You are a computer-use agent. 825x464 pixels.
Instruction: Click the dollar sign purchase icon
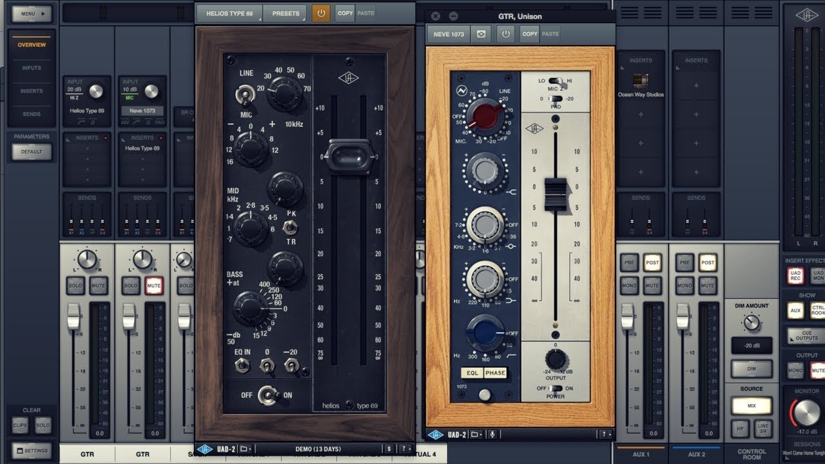click(389, 449)
